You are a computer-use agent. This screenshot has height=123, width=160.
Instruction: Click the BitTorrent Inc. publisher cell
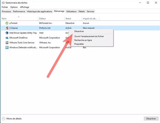(46, 23)
